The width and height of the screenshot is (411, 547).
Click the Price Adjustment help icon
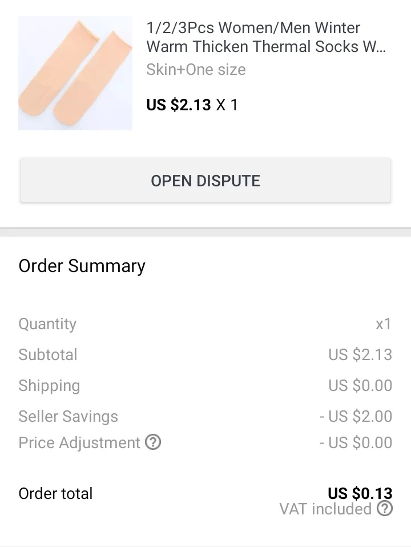tap(153, 442)
